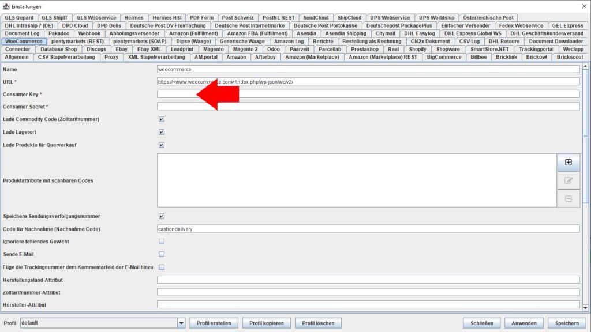Switch to the Fedex Webservice tab
The width and height of the screenshot is (591, 332).
[x=521, y=25]
